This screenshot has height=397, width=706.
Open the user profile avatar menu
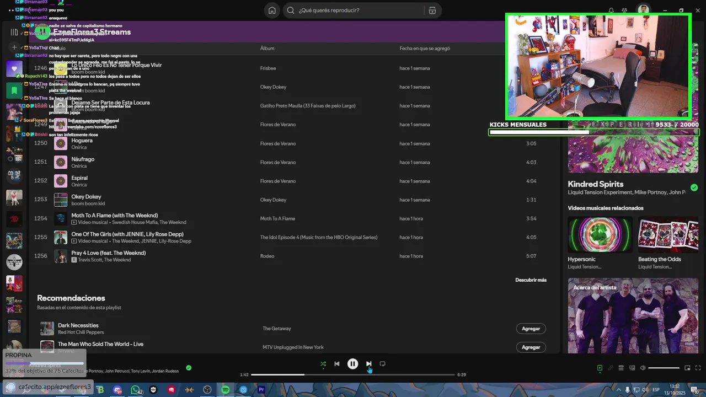click(643, 10)
